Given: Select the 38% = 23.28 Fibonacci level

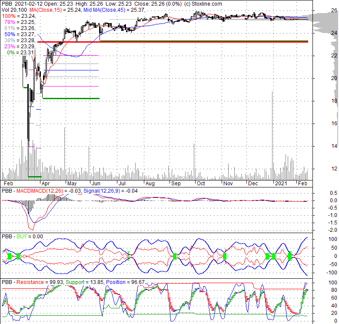Looking at the screenshot, I should coord(20,40).
